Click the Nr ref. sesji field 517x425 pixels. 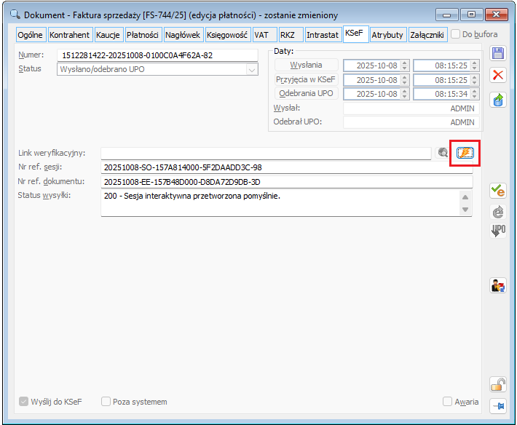pos(286,167)
